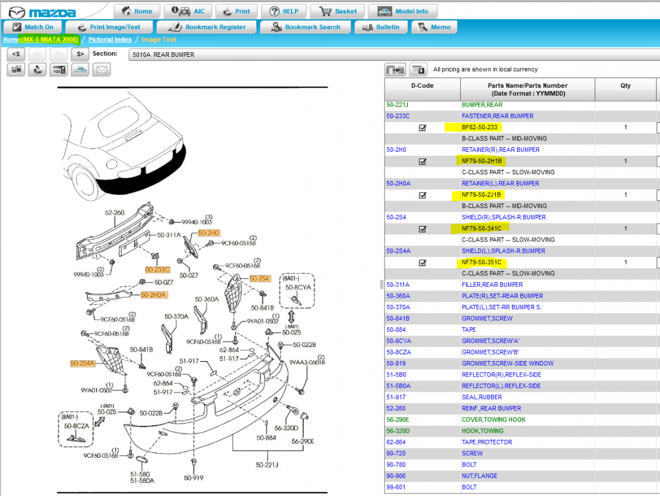Select D-Code 50-233C
The image size is (660, 496).
(x=398, y=116)
